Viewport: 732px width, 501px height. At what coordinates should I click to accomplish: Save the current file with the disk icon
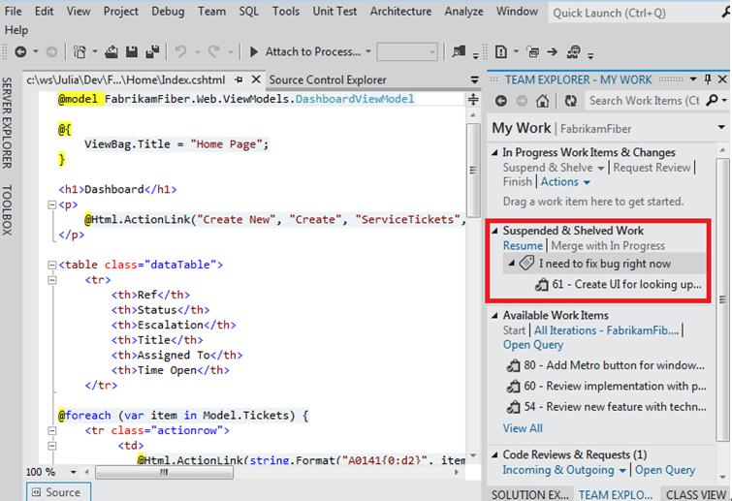pos(132,51)
